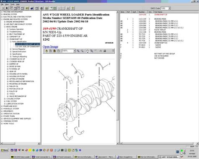199x159 pixels.
Task: Open the Tools menu
Action: point(12,5)
